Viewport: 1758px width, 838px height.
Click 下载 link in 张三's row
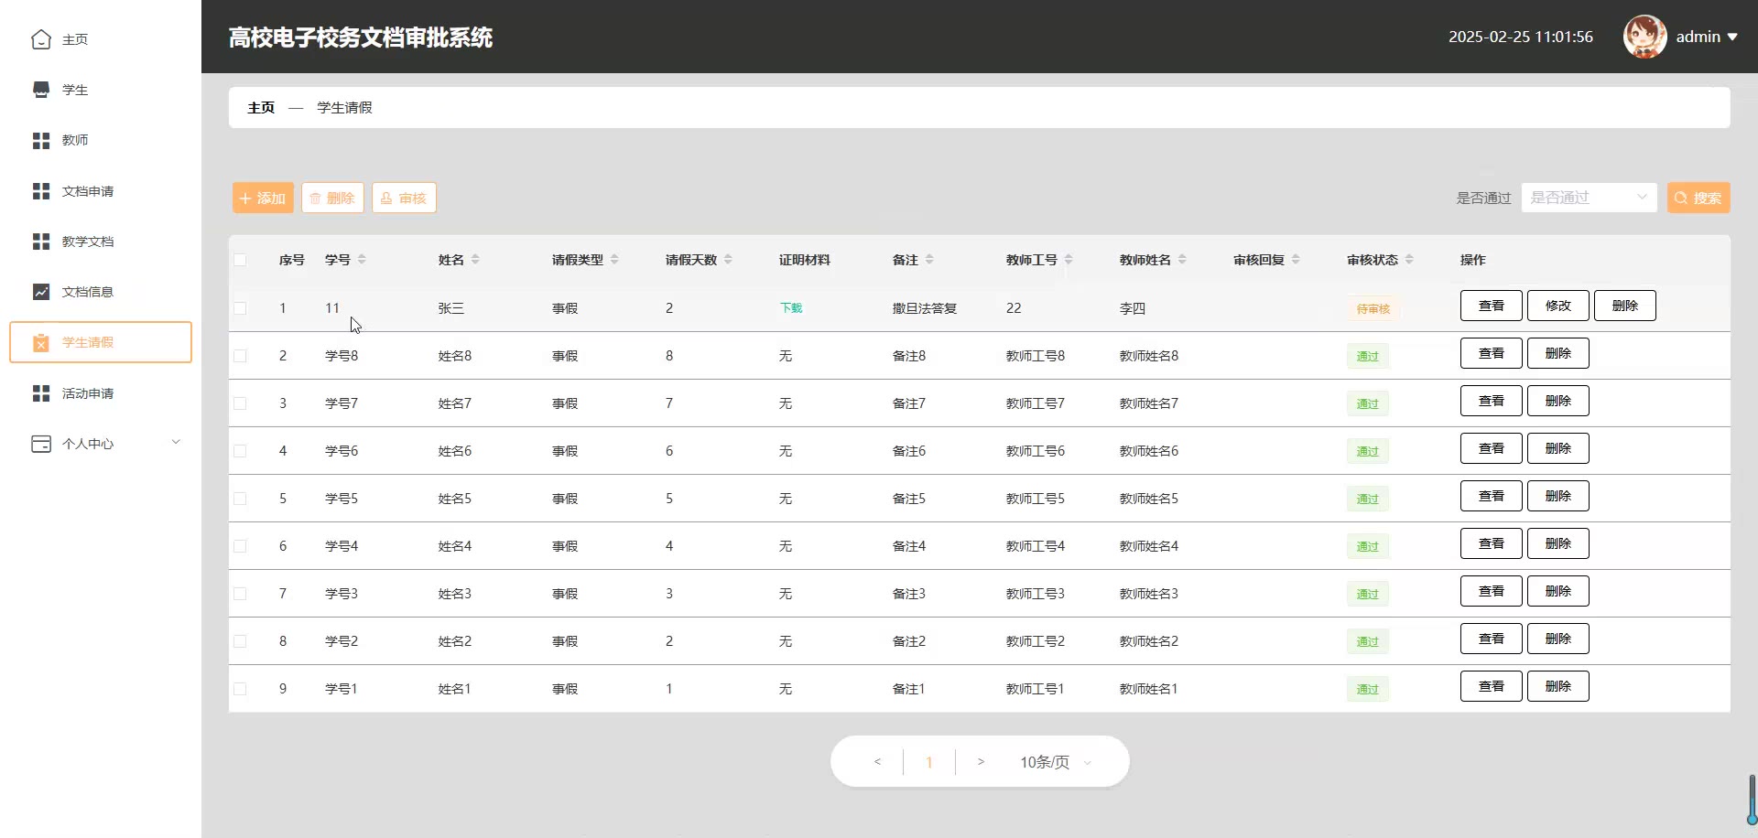tap(791, 308)
